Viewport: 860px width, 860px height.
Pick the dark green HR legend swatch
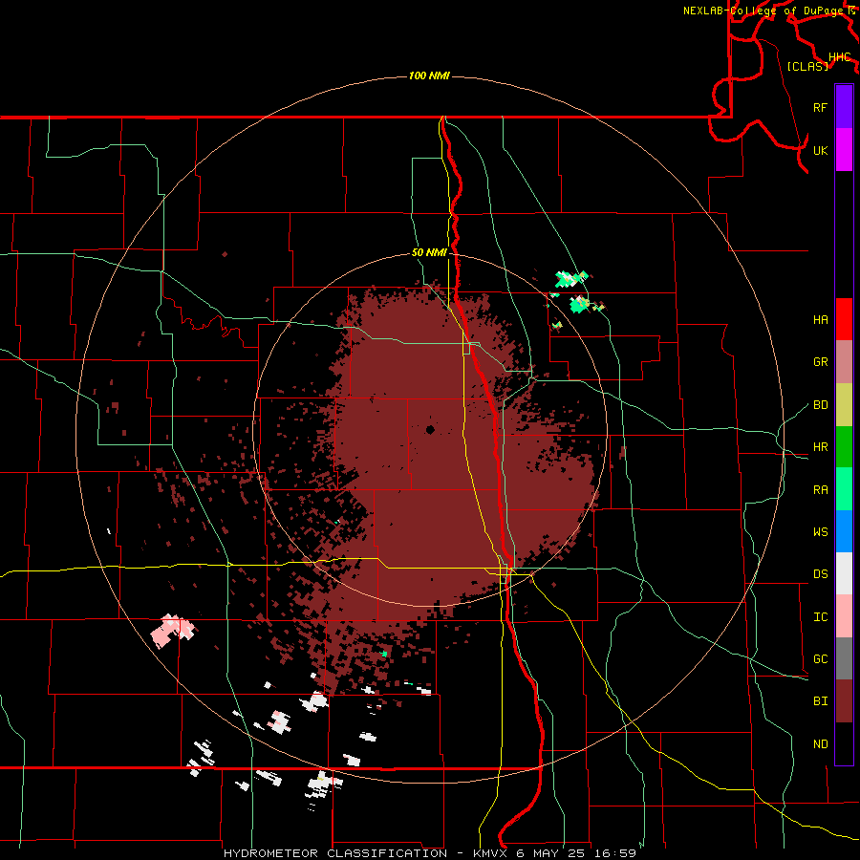[x=844, y=447]
